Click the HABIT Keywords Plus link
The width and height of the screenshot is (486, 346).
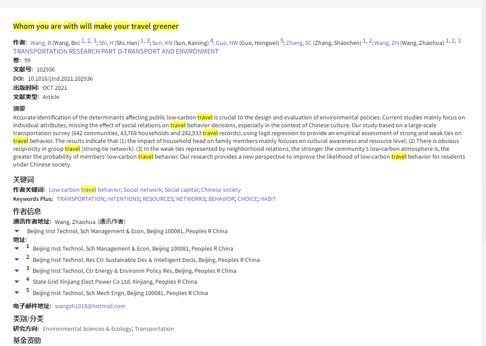tap(268, 199)
